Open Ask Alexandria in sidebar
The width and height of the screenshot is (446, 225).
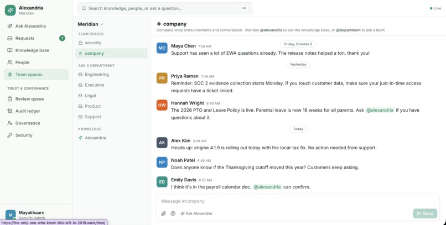tap(36, 26)
